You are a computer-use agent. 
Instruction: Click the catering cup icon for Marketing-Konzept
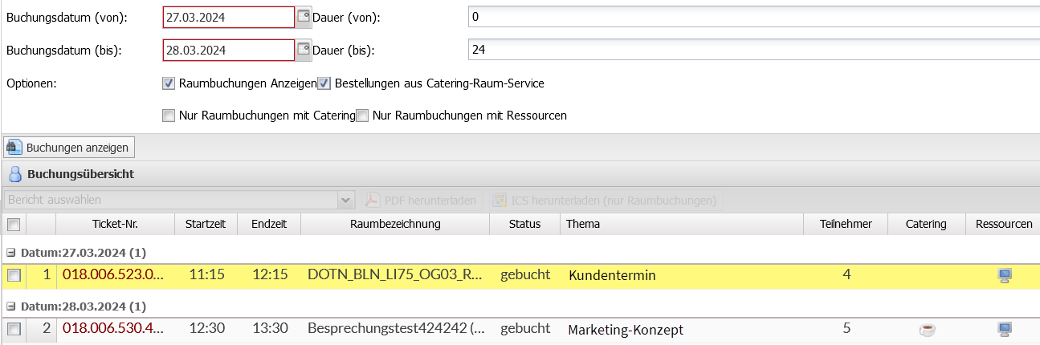pos(927,329)
